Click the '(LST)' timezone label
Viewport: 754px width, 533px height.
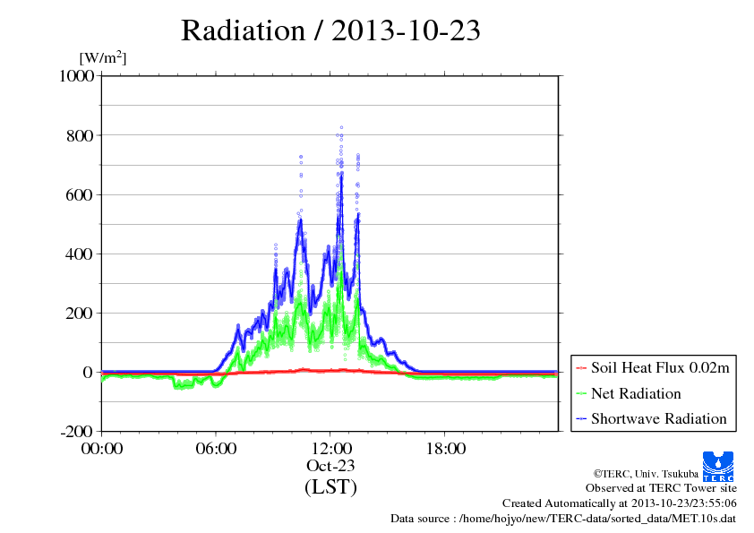click(x=330, y=486)
